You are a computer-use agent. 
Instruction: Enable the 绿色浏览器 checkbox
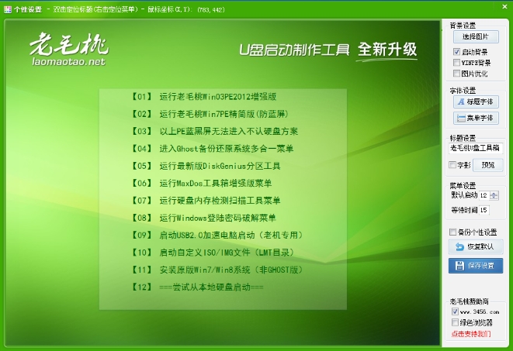coord(455,322)
